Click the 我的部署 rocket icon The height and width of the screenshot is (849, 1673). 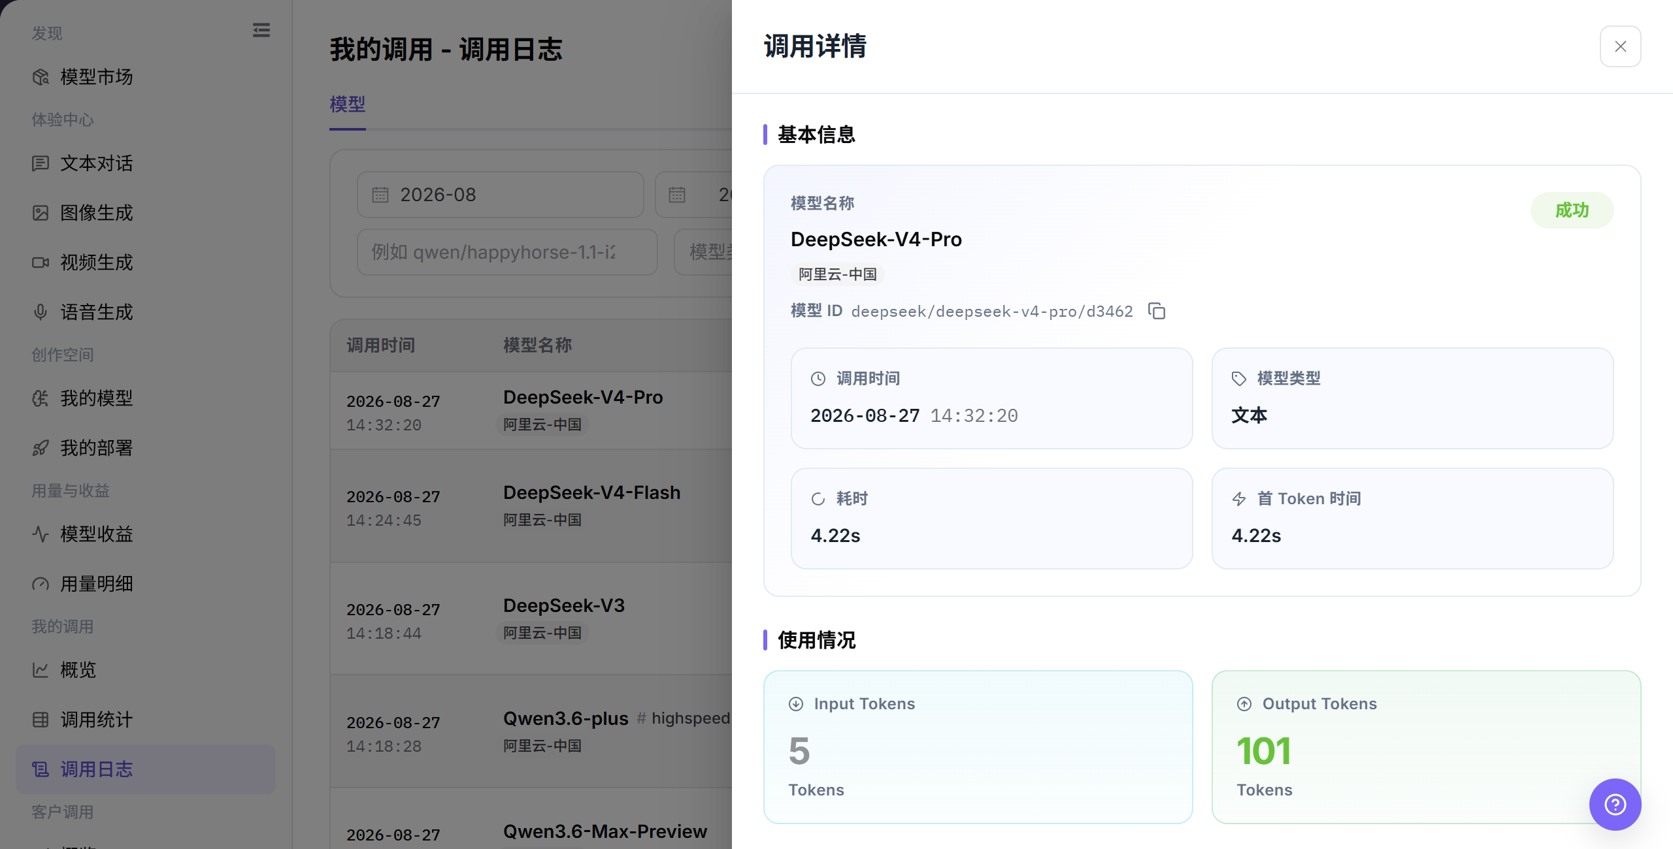pyautogui.click(x=41, y=448)
